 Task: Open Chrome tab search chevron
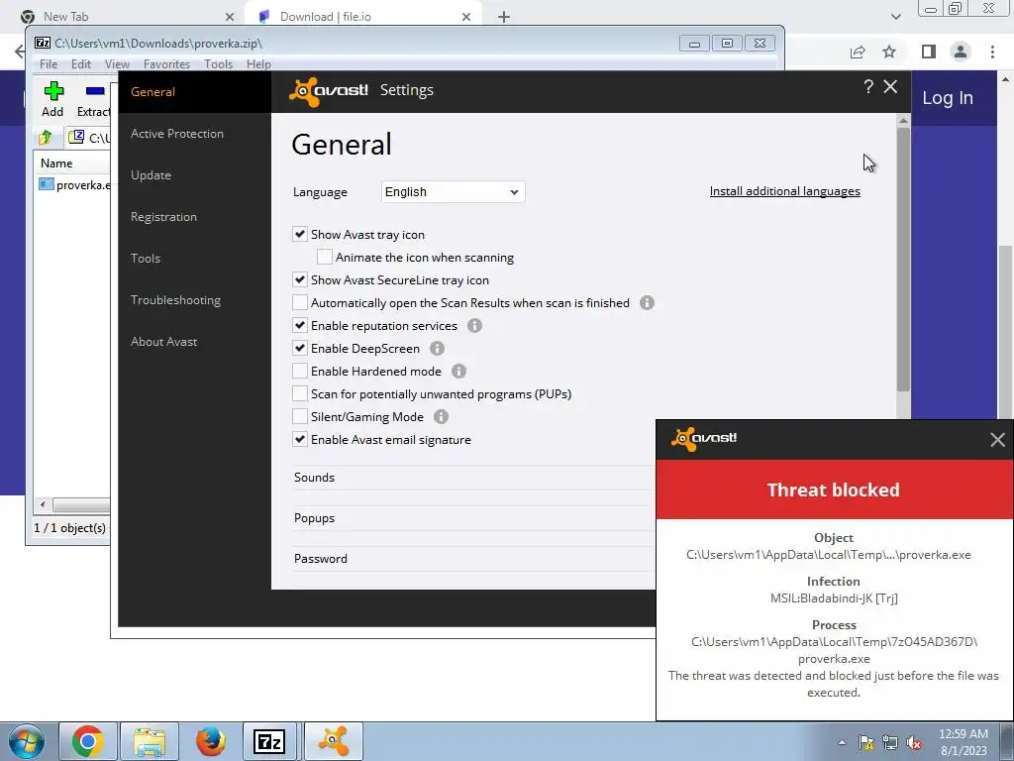pos(895,17)
